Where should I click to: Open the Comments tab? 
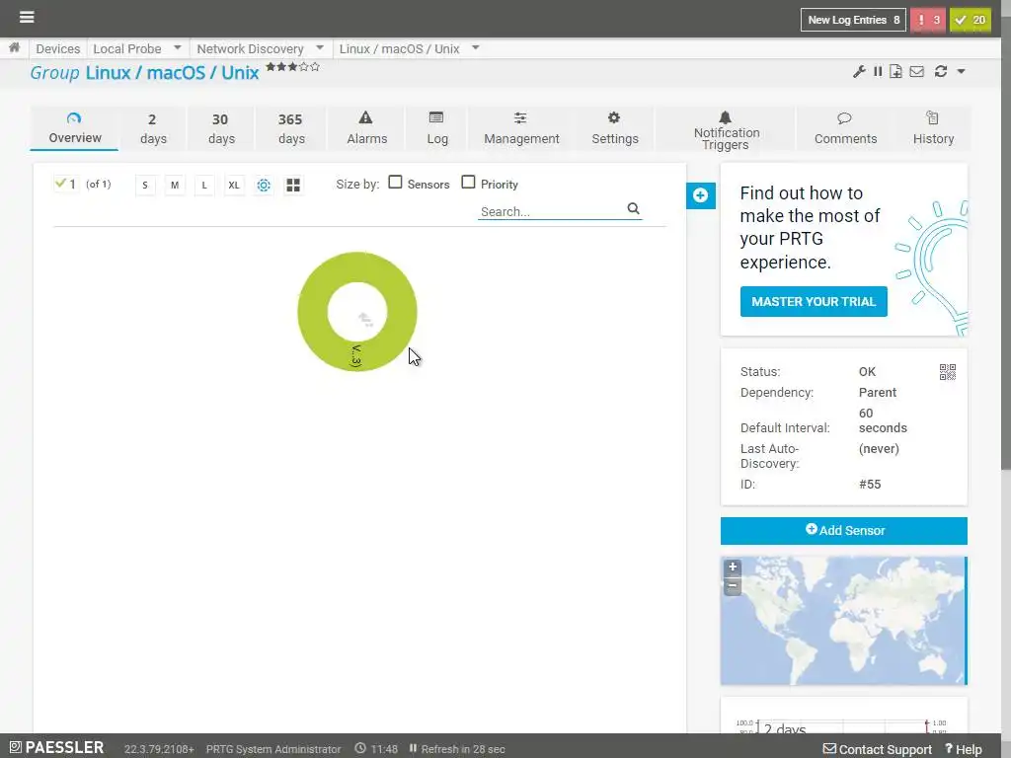pyautogui.click(x=845, y=128)
